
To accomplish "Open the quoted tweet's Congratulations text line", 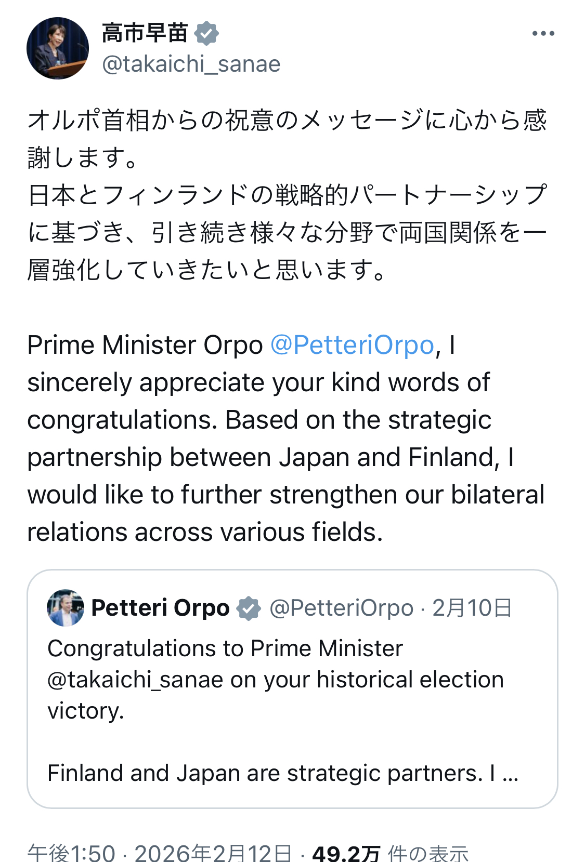I will 225,648.
